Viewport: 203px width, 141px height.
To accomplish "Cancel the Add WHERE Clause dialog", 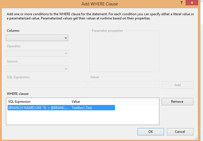I will pos(180,132).
